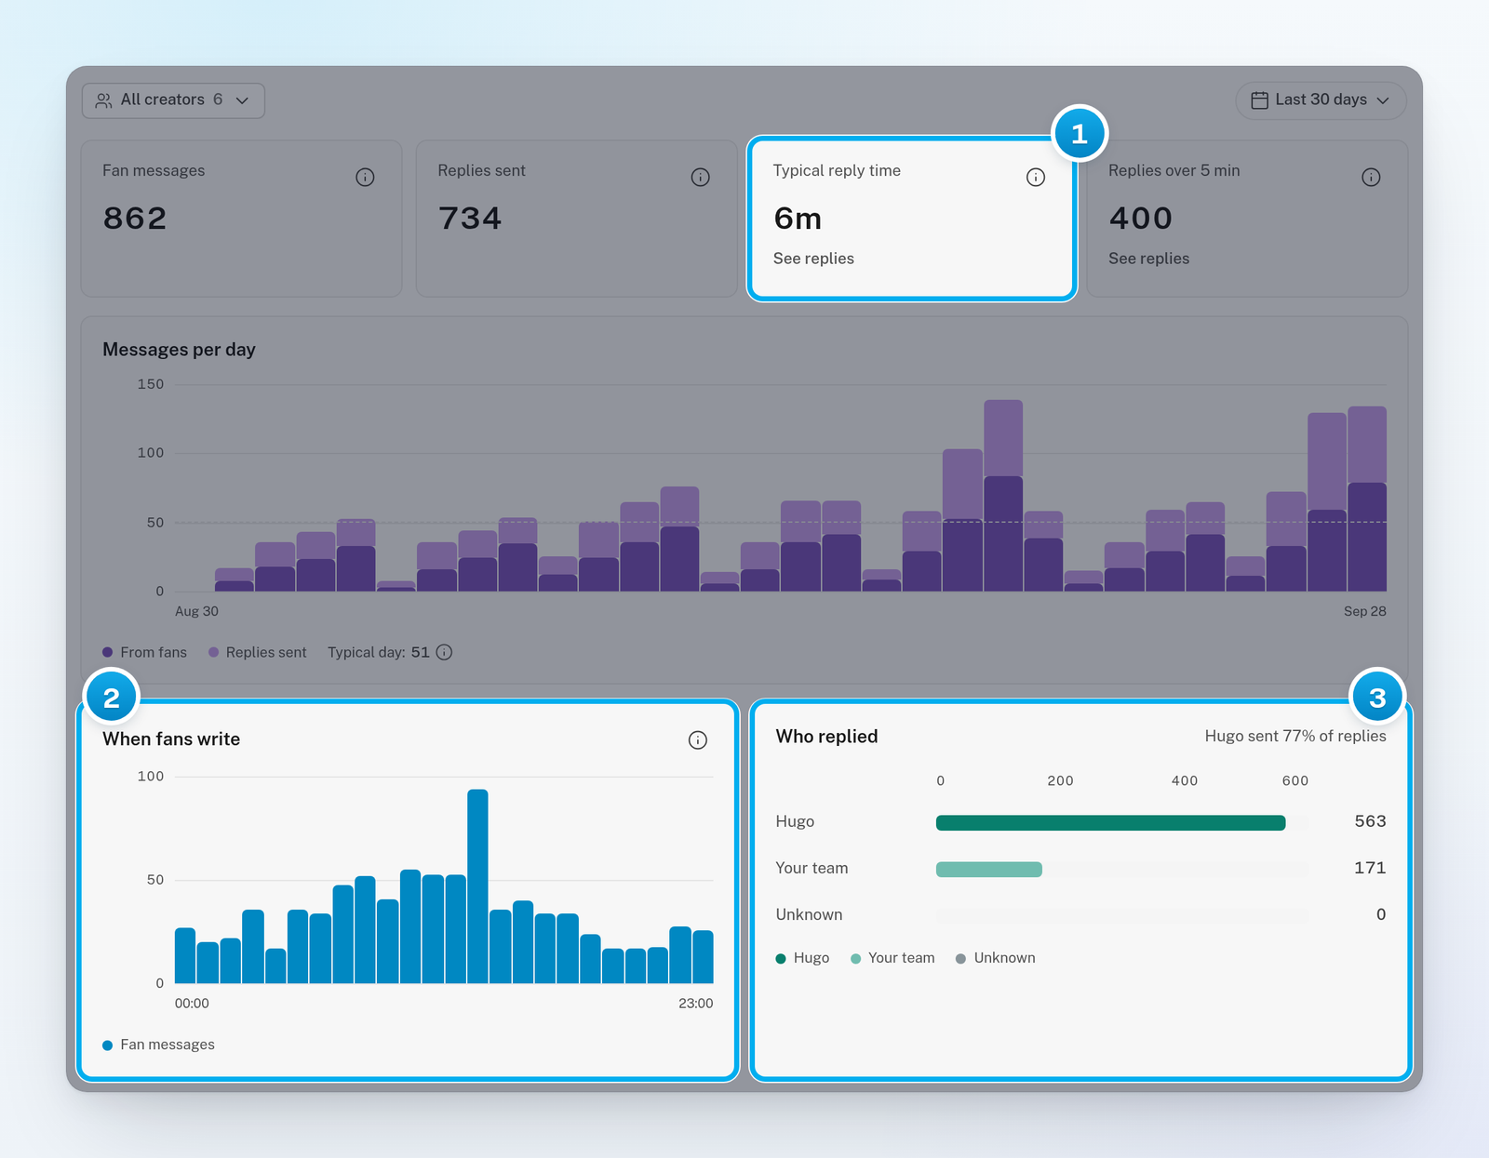The height and width of the screenshot is (1158, 1489).
Task: Toggle Fan messages legend below When fans write
Action: point(158,1045)
